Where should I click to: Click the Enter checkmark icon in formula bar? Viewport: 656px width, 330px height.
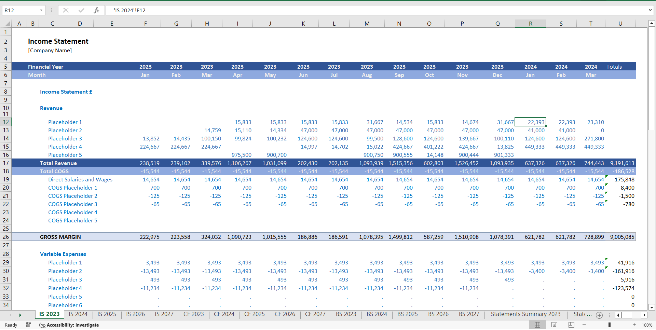click(x=81, y=10)
